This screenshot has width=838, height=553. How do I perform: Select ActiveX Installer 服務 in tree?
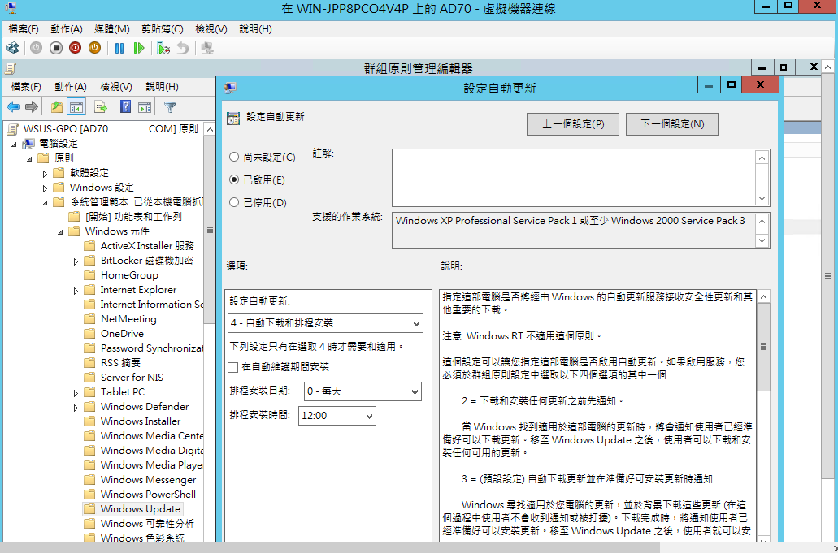click(147, 246)
